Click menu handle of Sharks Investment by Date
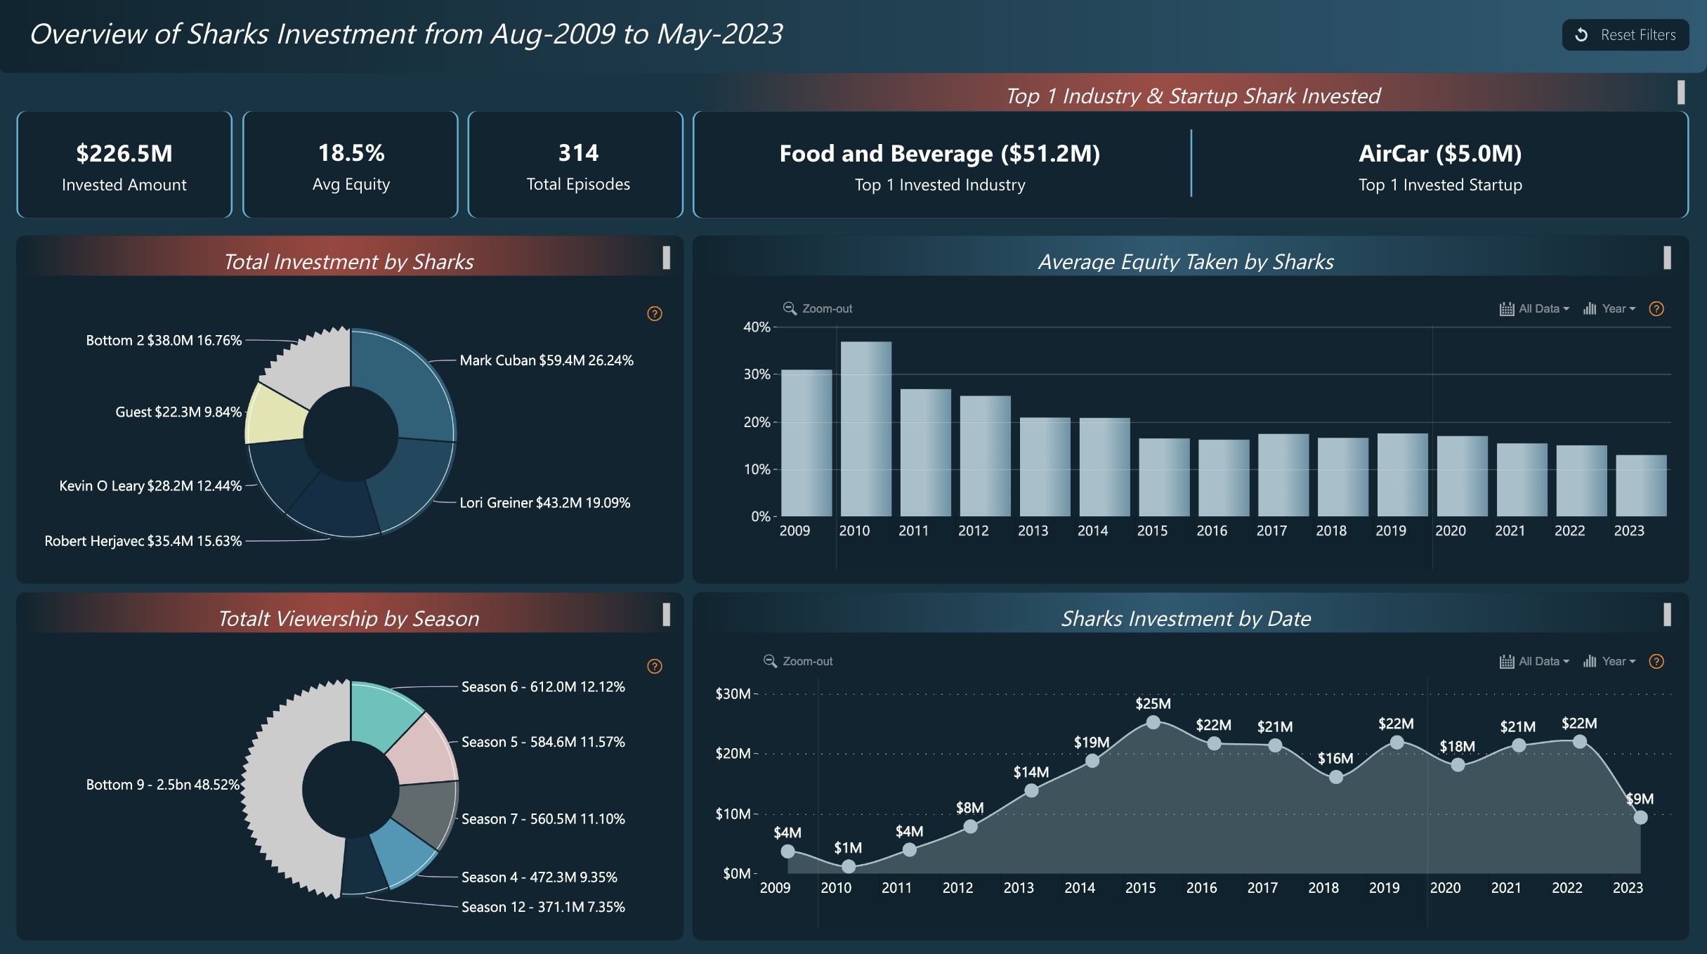 click(1667, 615)
